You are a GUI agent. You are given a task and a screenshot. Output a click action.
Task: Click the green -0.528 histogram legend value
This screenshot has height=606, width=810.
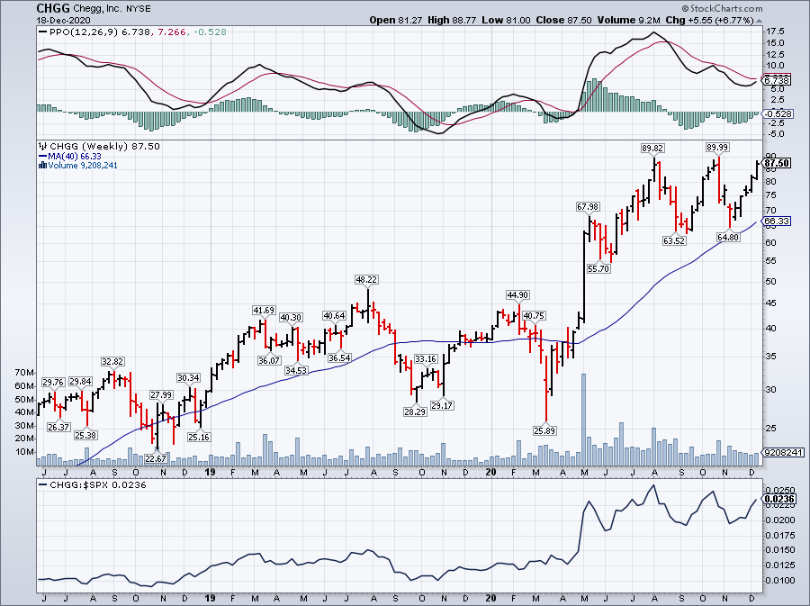210,32
